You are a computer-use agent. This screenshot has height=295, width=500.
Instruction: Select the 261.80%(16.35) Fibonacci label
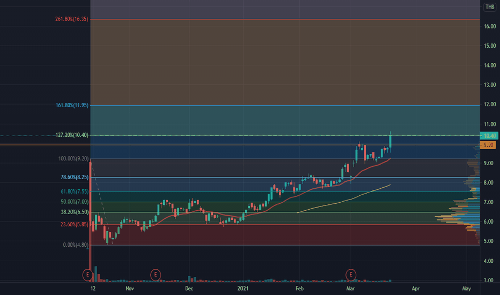pos(72,19)
